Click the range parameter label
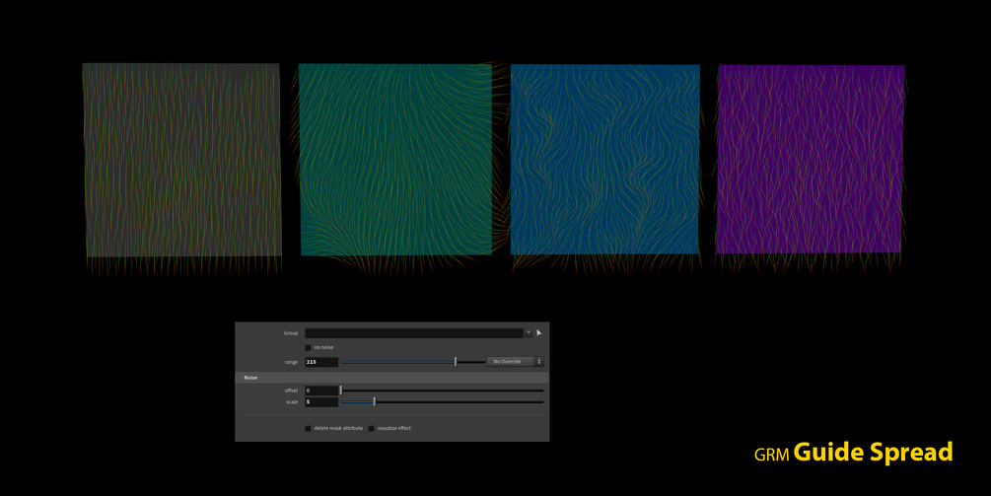991x496 pixels. (x=291, y=362)
